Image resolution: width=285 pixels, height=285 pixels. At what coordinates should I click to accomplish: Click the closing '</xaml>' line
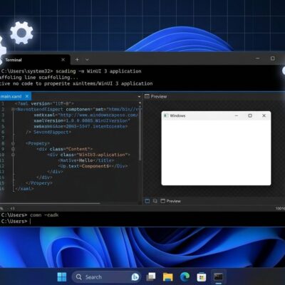[x=24, y=189]
